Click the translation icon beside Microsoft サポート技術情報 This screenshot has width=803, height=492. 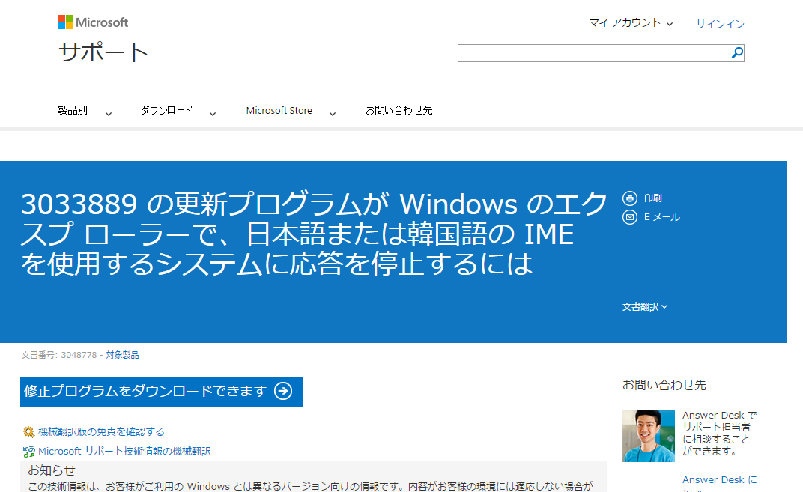29,452
